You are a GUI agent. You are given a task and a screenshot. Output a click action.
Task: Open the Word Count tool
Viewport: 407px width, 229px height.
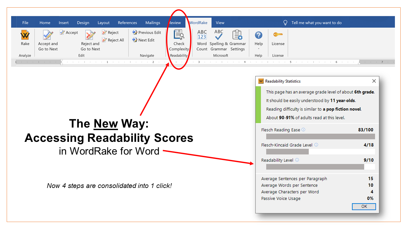tap(202, 40)
